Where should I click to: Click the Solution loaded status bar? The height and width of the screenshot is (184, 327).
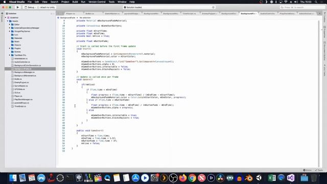click(x=169, y=7)
